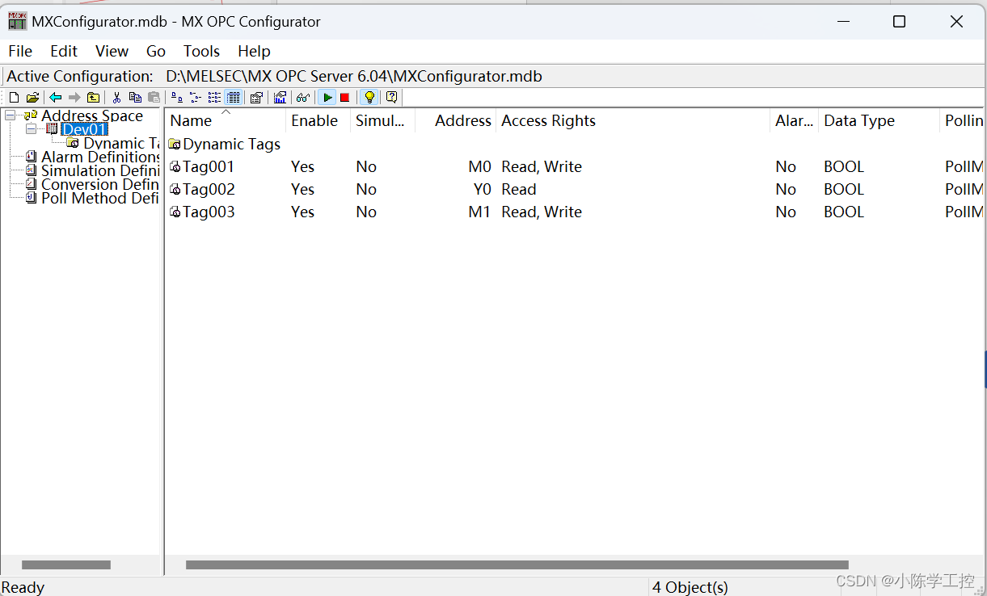Click the tree pane horizontal scrollbar
The width and height of the screenshot is (987, 596).
point(65,565)
